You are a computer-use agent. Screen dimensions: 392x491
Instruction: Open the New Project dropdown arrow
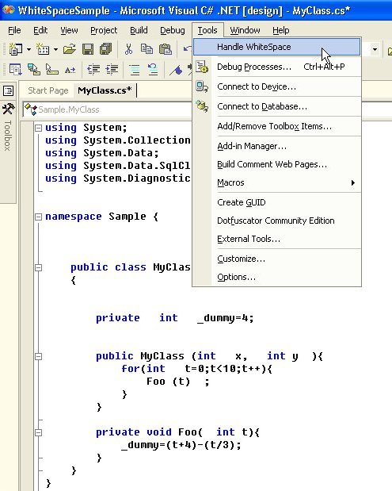29,49
